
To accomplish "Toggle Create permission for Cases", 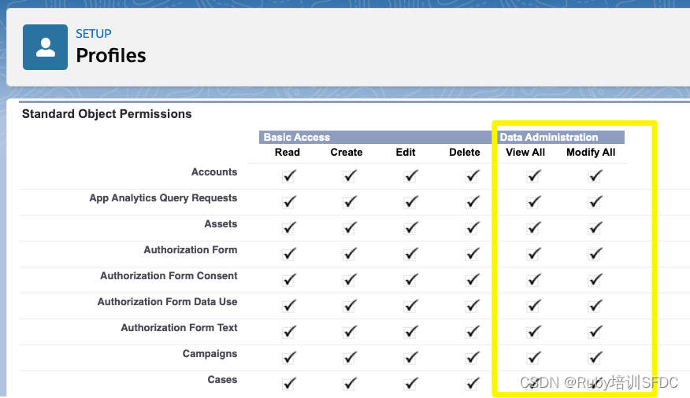I will pos(350,384).
